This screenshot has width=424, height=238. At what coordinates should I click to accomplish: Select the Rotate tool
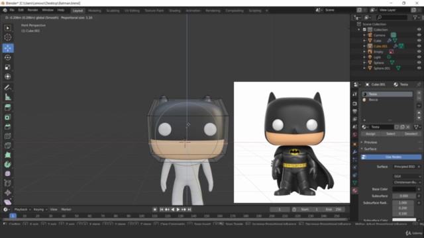[7, 58]
